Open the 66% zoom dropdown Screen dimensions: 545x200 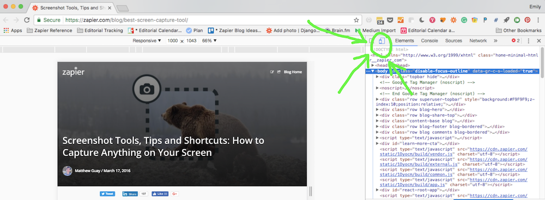(209, 41)
